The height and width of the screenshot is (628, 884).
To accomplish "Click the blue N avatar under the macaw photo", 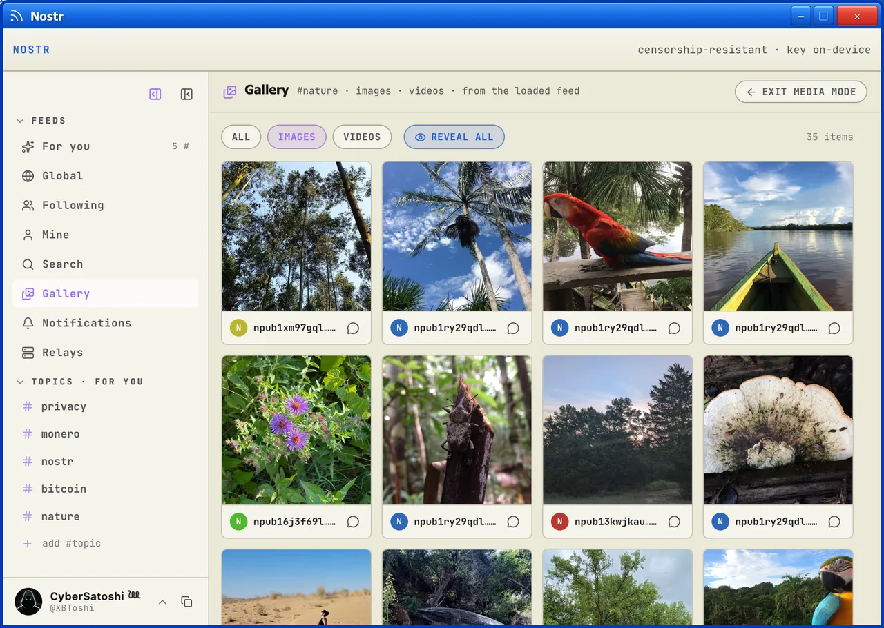I will [559, 328].
